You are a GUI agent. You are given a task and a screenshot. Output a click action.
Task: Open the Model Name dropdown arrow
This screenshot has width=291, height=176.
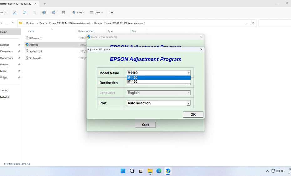pos(188,73)
